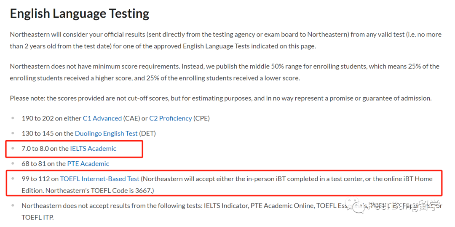Open the C2 Proficiency link
455x227 pixels.
(x=170, y=118)
